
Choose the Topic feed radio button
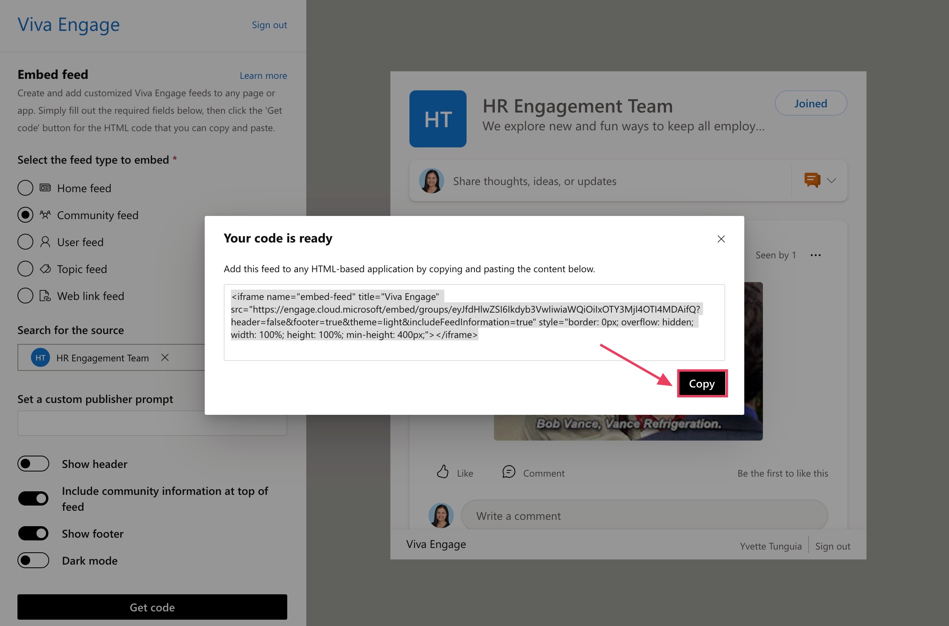[x=25, y=269]
